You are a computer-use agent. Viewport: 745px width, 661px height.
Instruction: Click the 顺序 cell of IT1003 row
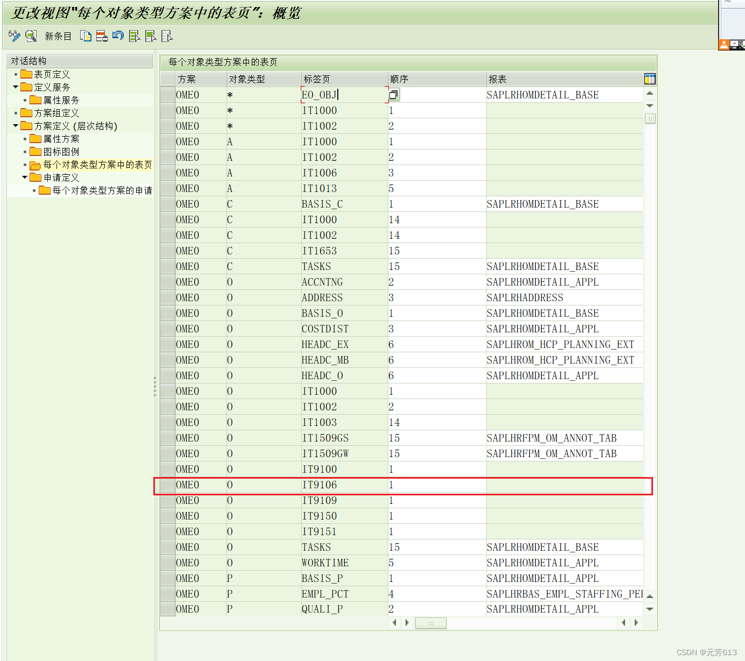click(x=437, y=422)
